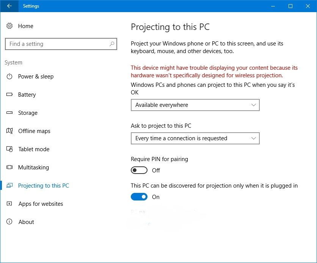Open the Home settings link

(25, 26)
